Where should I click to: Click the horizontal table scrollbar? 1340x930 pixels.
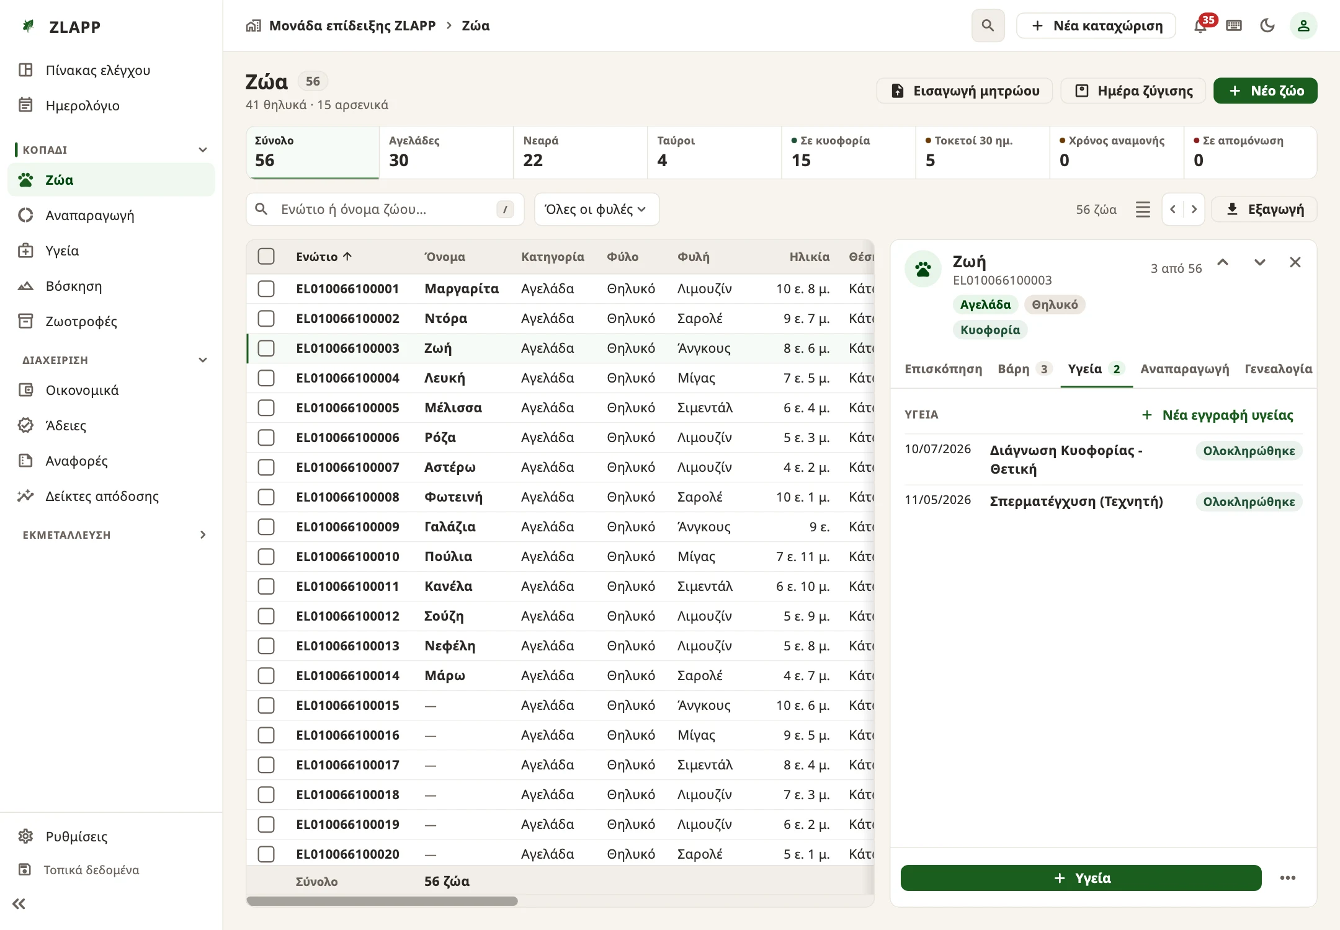point(382,901)
